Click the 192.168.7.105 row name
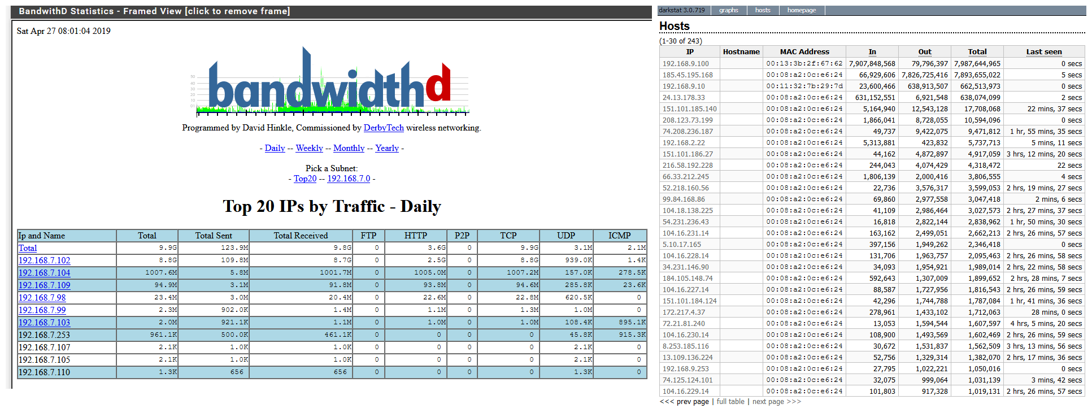The image size is (1092, 417). coord(45,360)
